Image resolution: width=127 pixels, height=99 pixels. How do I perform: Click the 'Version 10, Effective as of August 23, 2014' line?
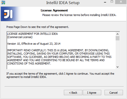(34, 44)
